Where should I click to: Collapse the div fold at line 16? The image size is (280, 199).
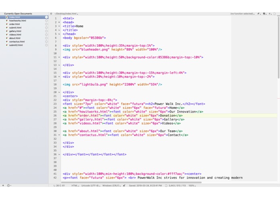point(59,77)
